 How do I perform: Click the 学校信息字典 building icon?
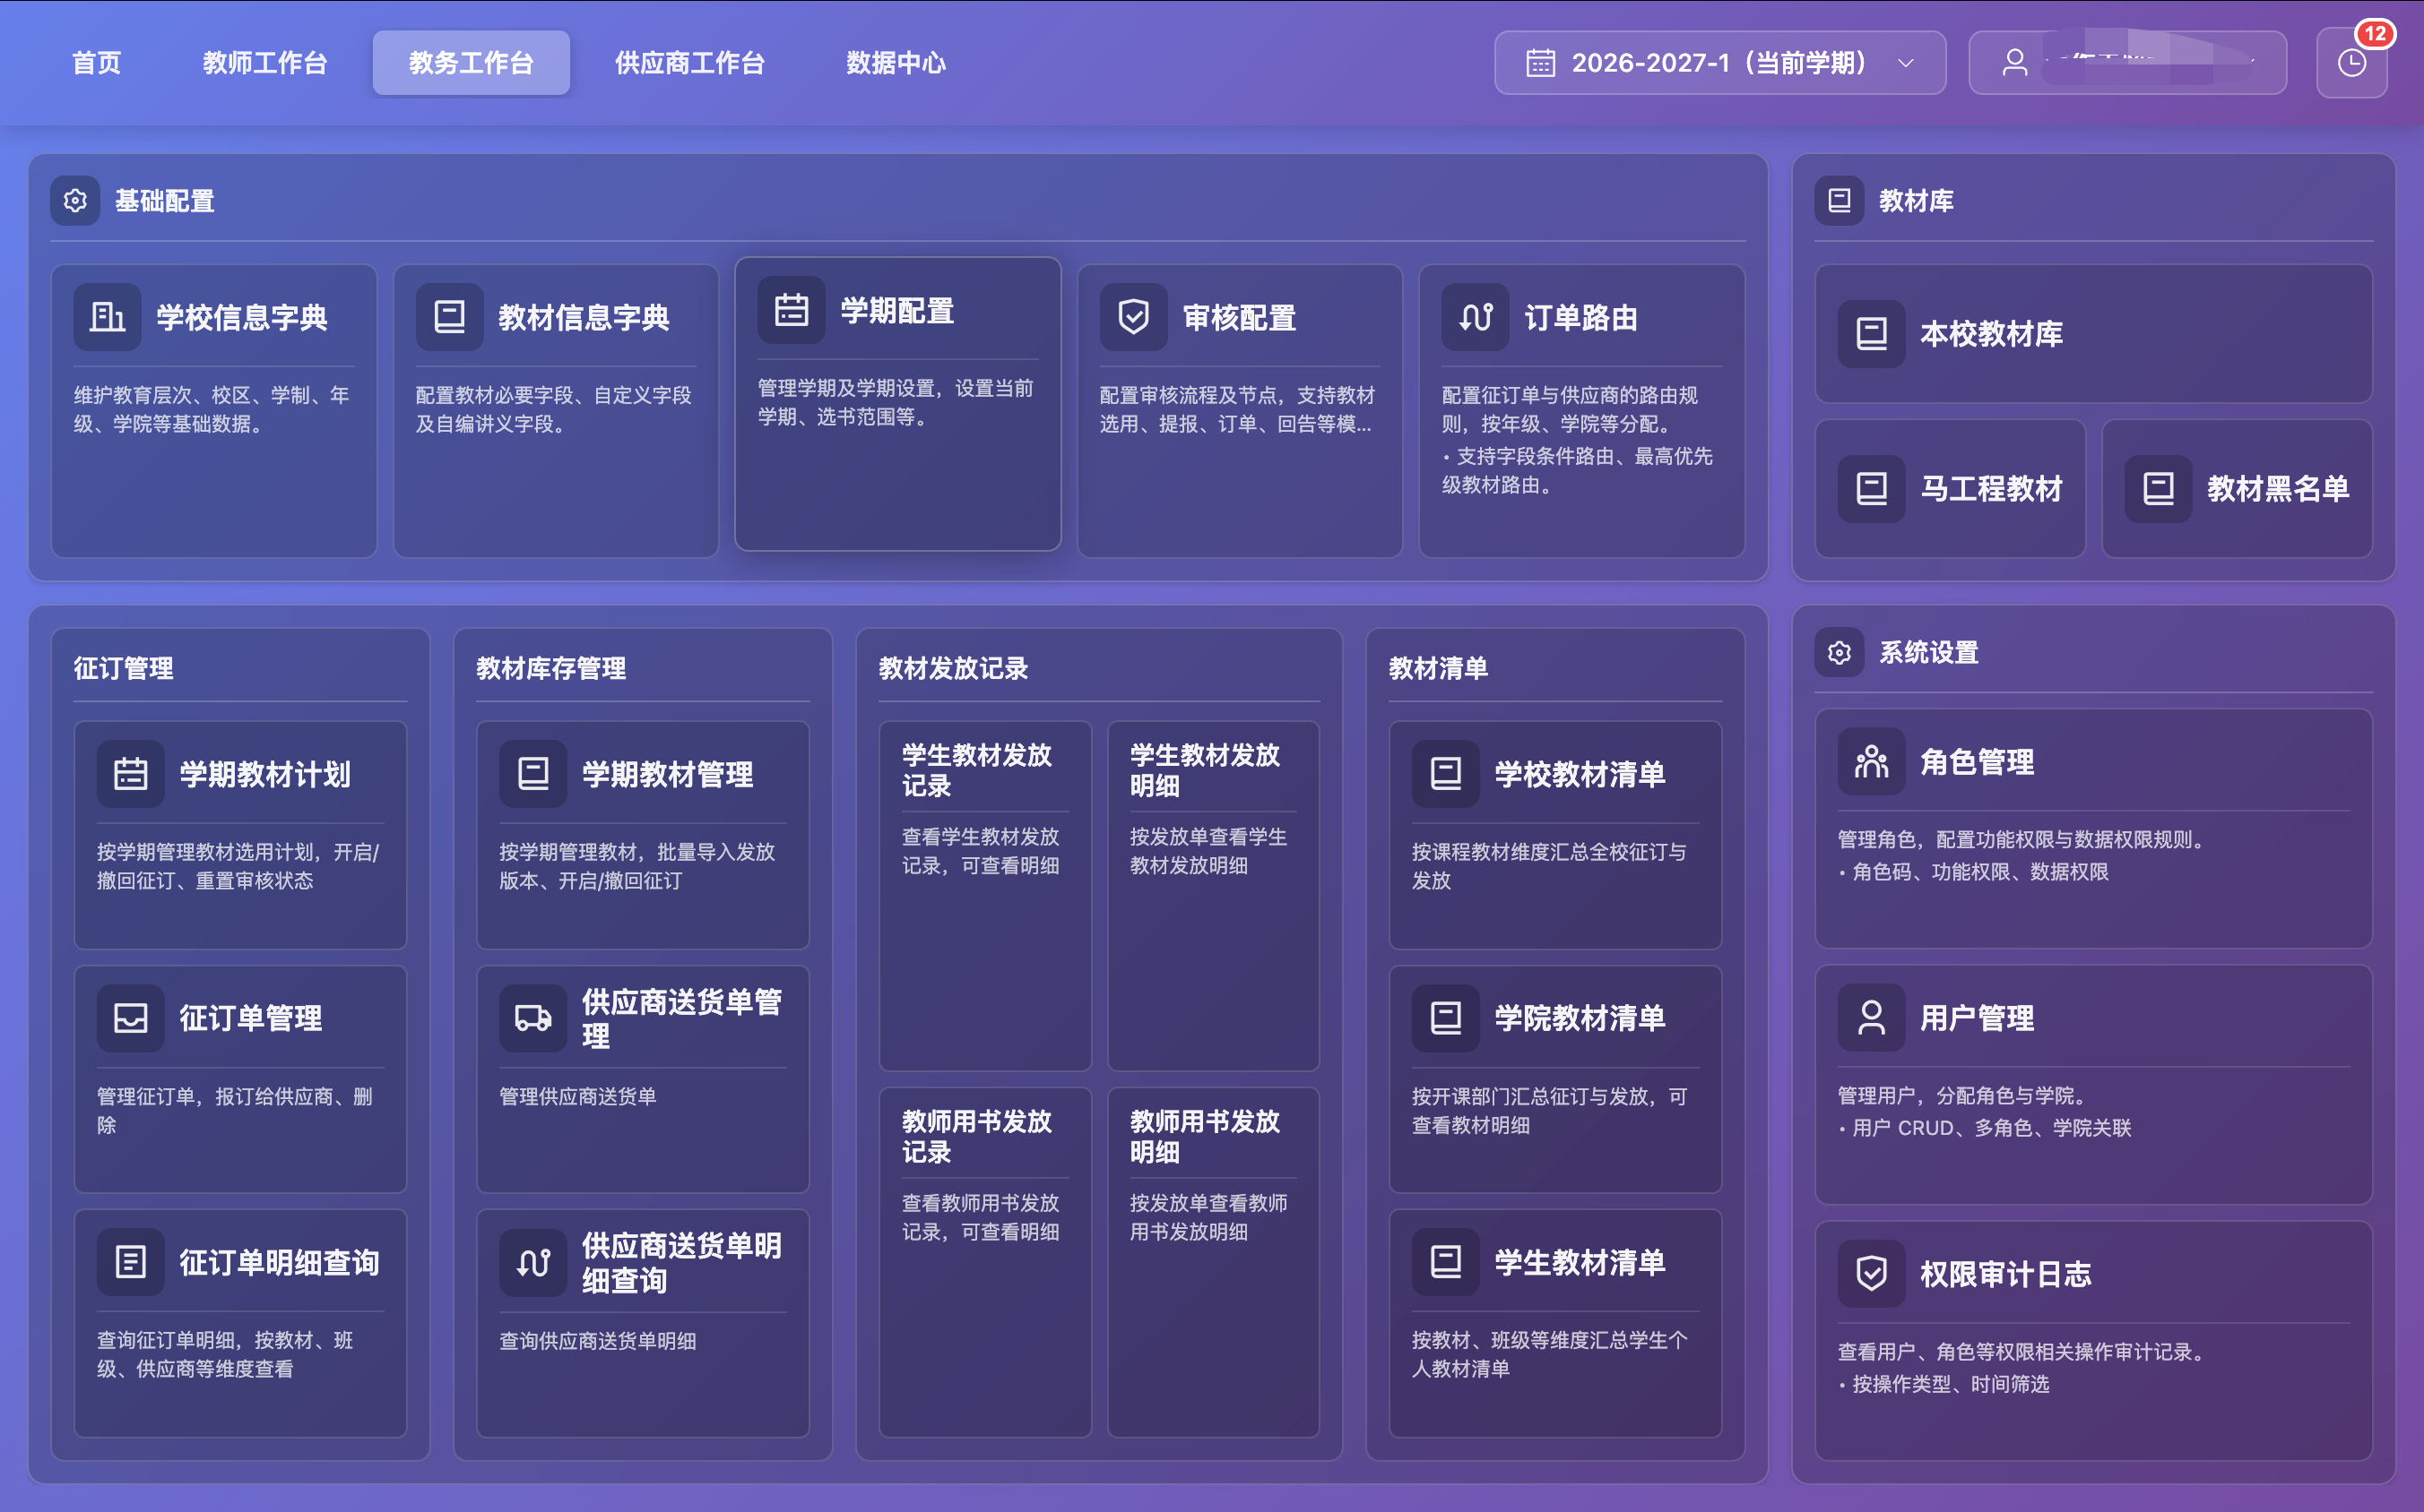107,317
